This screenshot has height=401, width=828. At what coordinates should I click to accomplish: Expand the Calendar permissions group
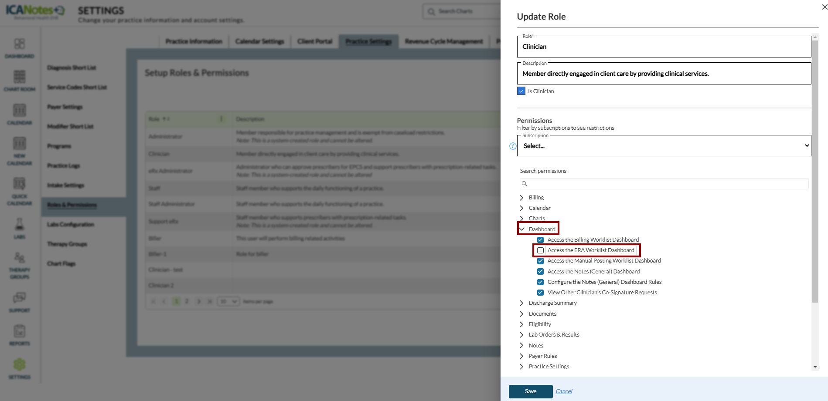tap(521, 208)
